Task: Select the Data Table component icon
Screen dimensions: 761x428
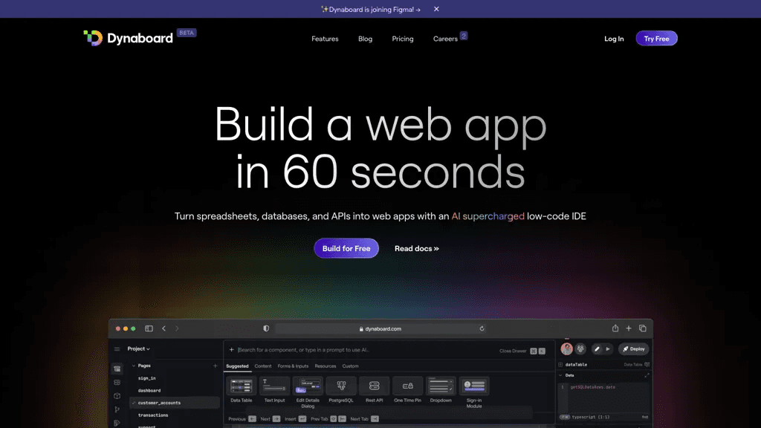Action: (x=242, y=386)
